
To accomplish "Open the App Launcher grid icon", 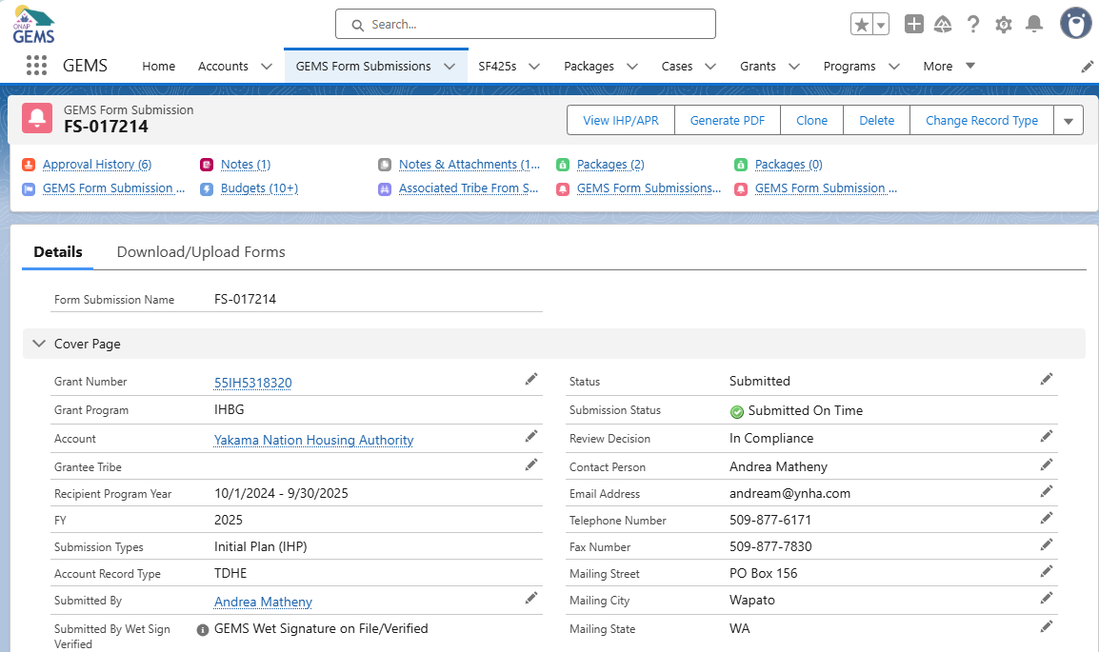I will click(x=36, y=66).
